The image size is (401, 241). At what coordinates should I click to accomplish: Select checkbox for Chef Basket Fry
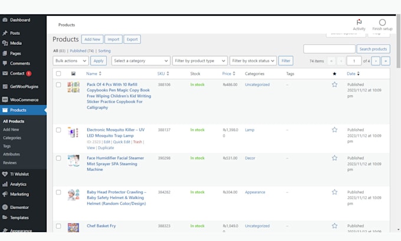pos(58,226)
